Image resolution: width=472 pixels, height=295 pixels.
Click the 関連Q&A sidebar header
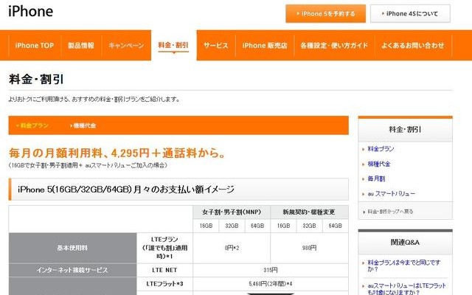pos(405,243)
